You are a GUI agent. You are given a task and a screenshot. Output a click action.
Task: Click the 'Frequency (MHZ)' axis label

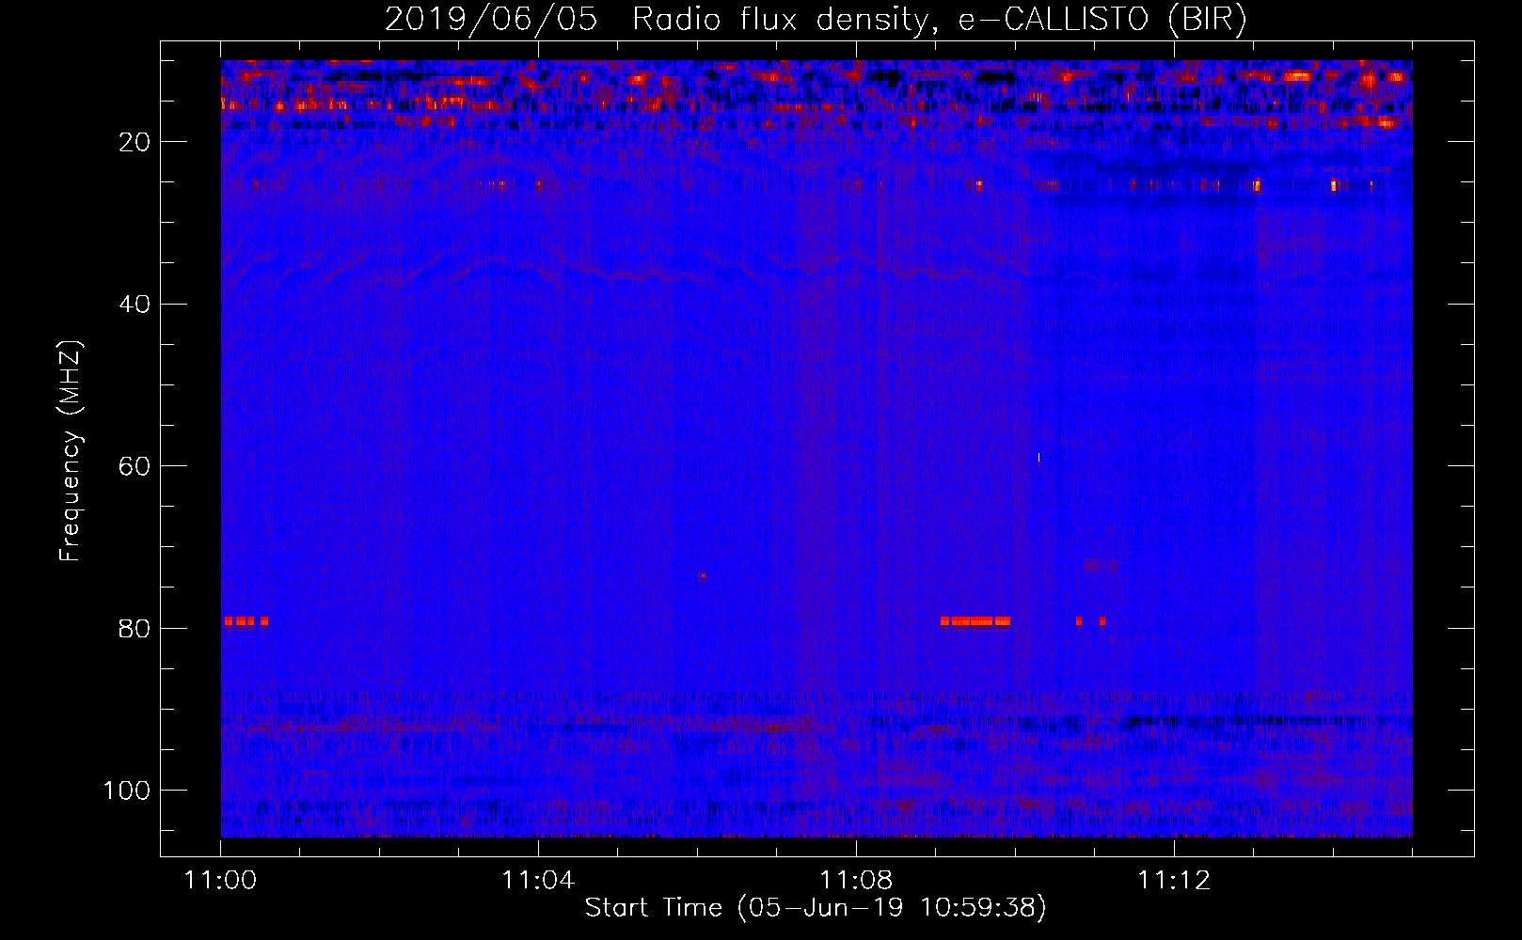click(71, 451)
